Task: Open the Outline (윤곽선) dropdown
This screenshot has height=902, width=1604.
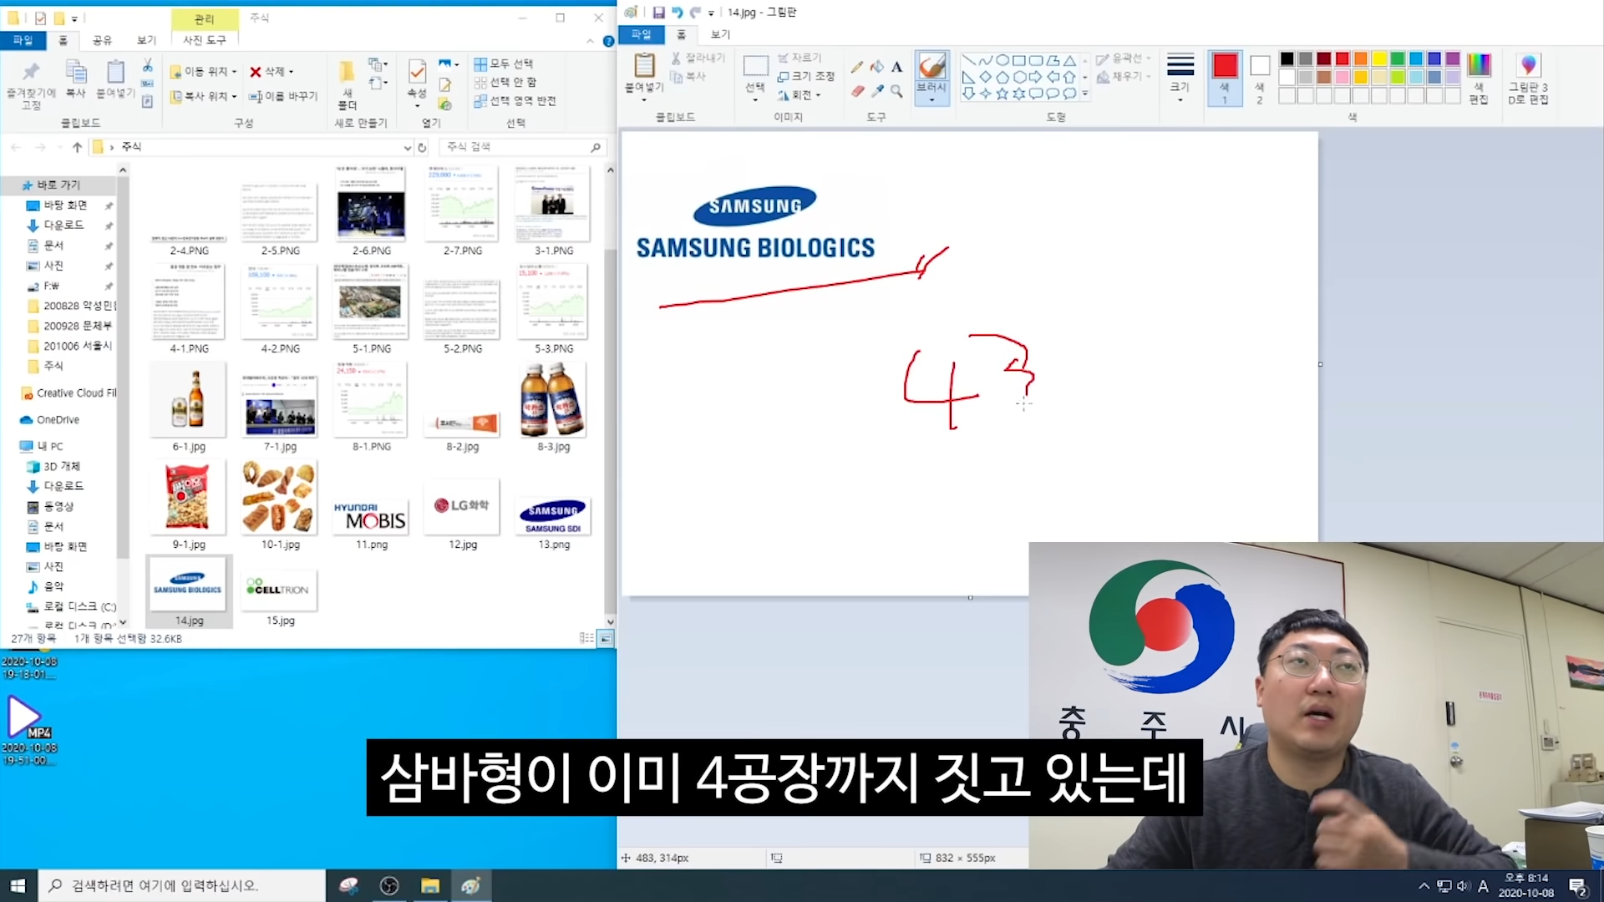Action: tap(1124, 58)
